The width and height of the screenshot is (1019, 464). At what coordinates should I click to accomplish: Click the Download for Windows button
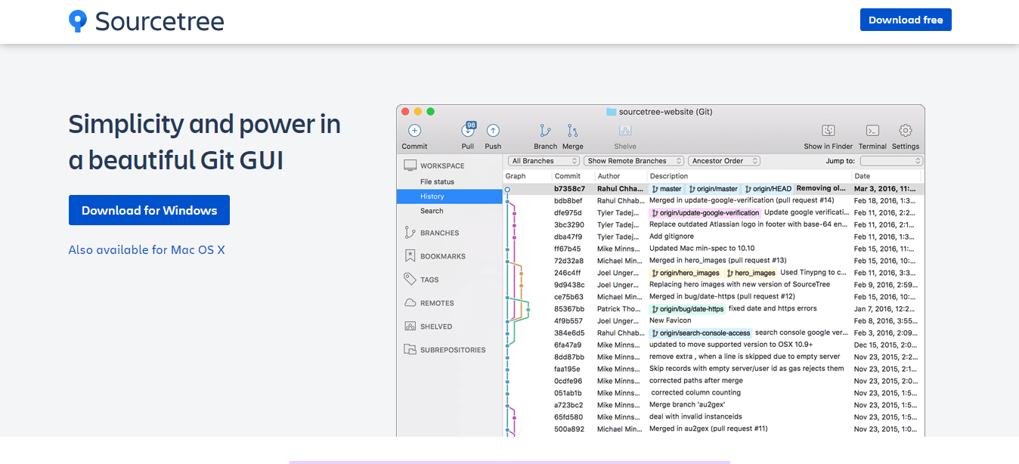[x=149, y=210]
